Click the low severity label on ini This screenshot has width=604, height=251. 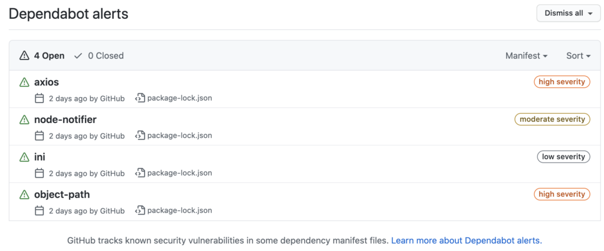click(563, 157)
